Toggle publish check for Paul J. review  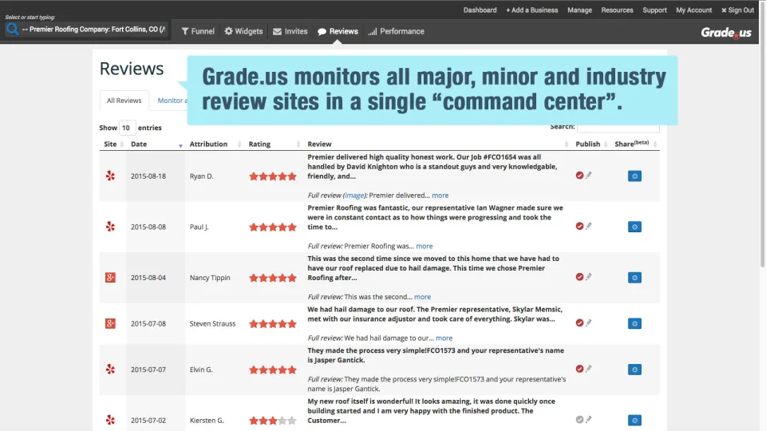tap(579, 226)
